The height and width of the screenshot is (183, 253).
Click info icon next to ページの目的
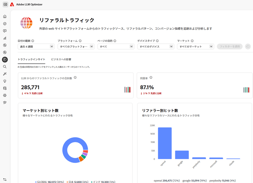115,41
